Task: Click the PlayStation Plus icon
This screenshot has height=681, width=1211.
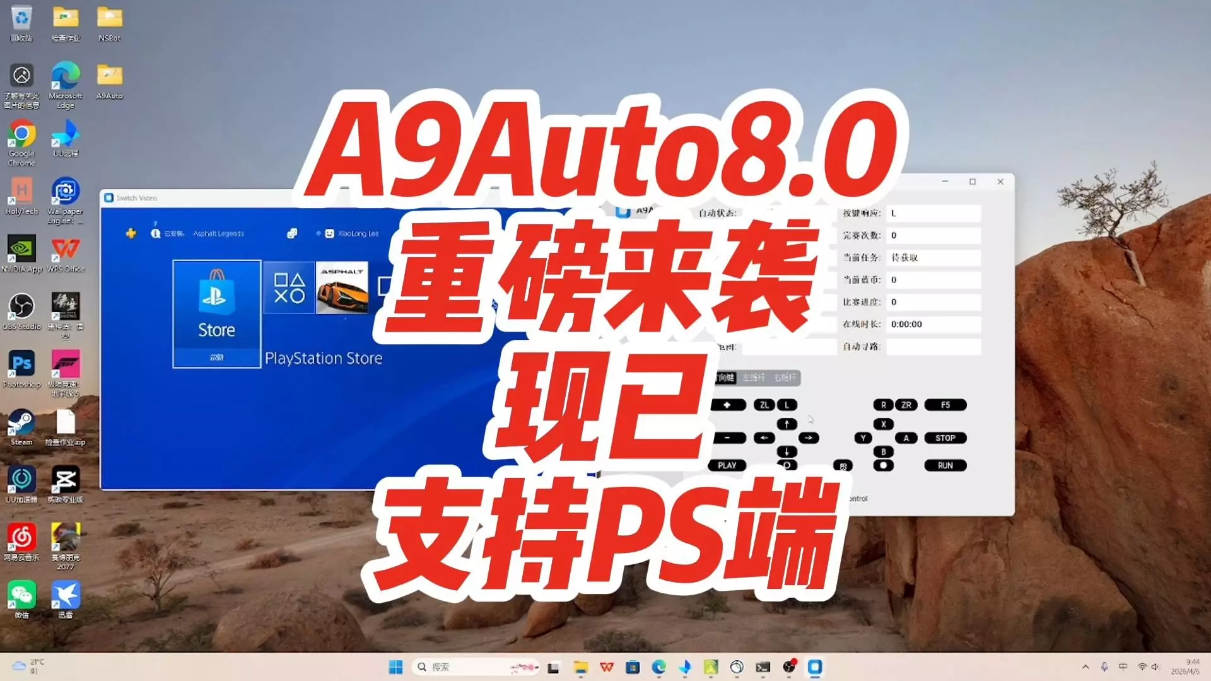Action: pyautogui.click(x=131, y=233)
